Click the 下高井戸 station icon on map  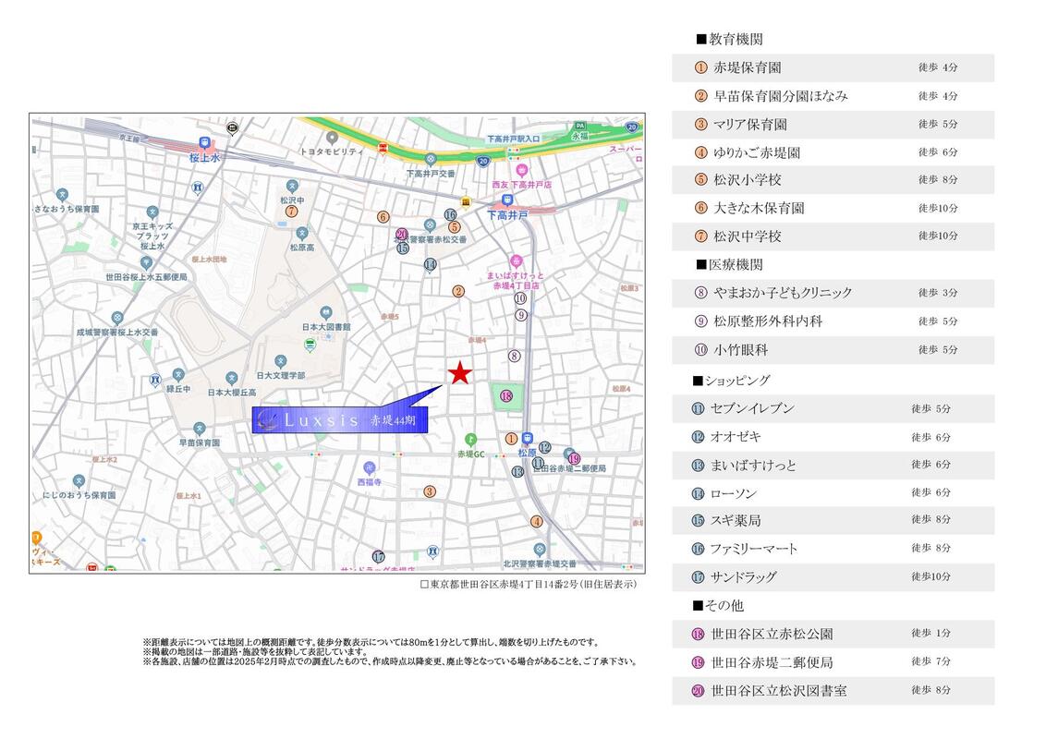[506, 200]
